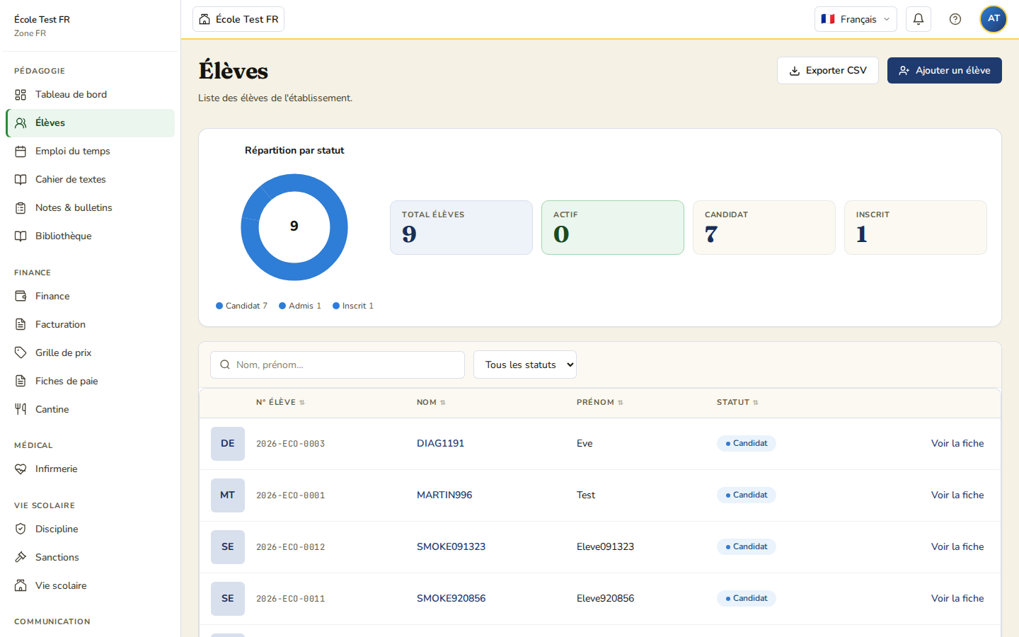Click the Cantine fork and knife icon
The width and height of the screenshot is (1019, 637).
click(21, 410)
